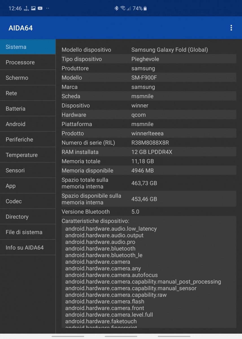
Task: Tap the Bluetooth status bar icon
Action: (x=116, y=8)
